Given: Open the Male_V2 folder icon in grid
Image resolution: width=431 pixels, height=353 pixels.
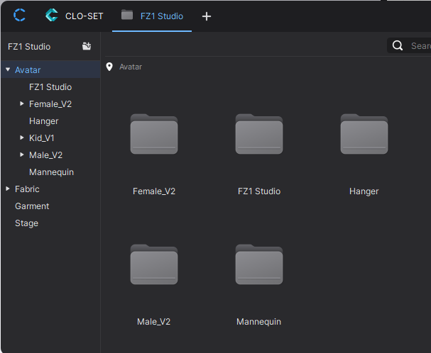Looking at the screenshot, I should [x=154, y=265].
